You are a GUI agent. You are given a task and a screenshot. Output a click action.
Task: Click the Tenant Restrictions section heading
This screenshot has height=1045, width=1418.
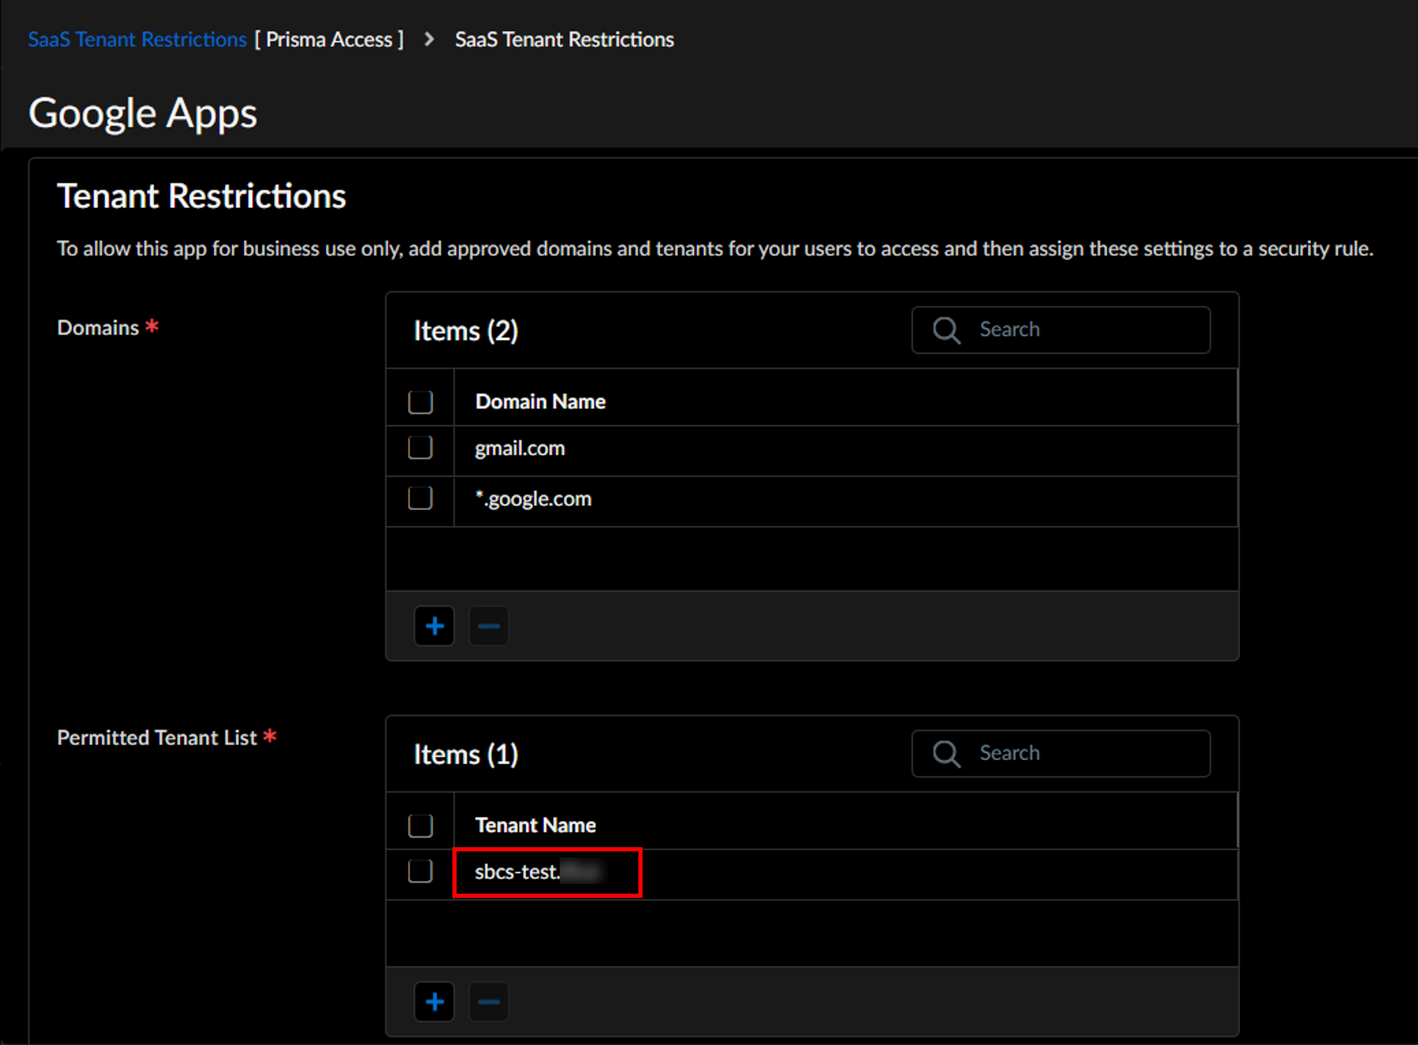[202, 196]
